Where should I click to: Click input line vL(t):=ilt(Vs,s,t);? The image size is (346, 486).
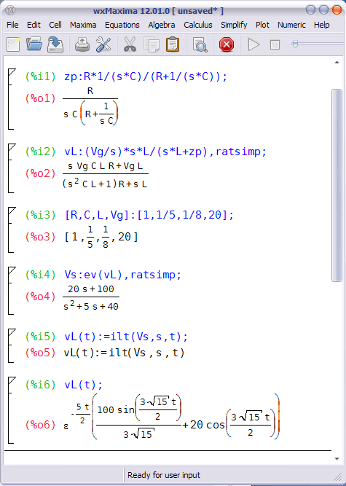[x=126, y=337]
